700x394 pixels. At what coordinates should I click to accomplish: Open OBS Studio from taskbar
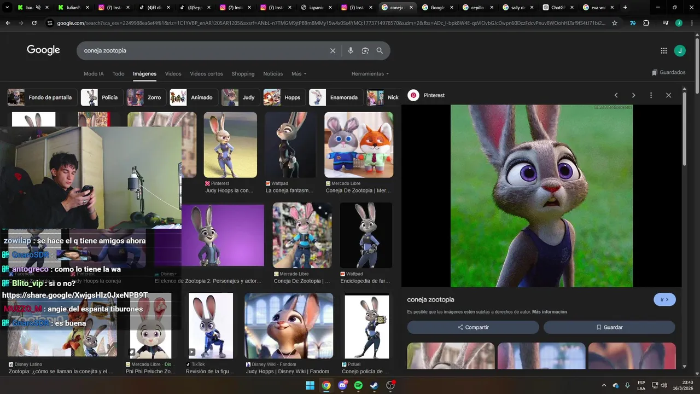point(390,385)
